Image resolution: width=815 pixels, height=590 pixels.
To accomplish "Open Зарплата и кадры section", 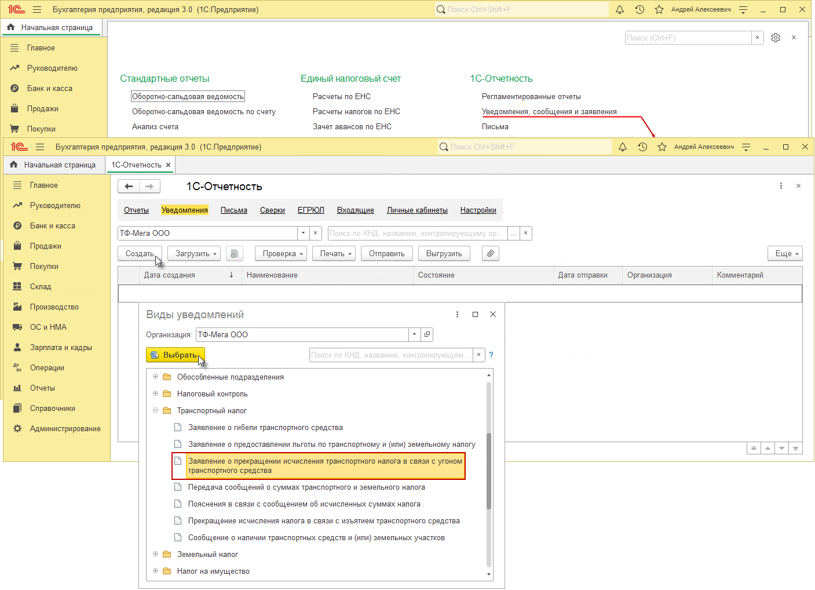I will pyautogui.click(x=61, y=348).
